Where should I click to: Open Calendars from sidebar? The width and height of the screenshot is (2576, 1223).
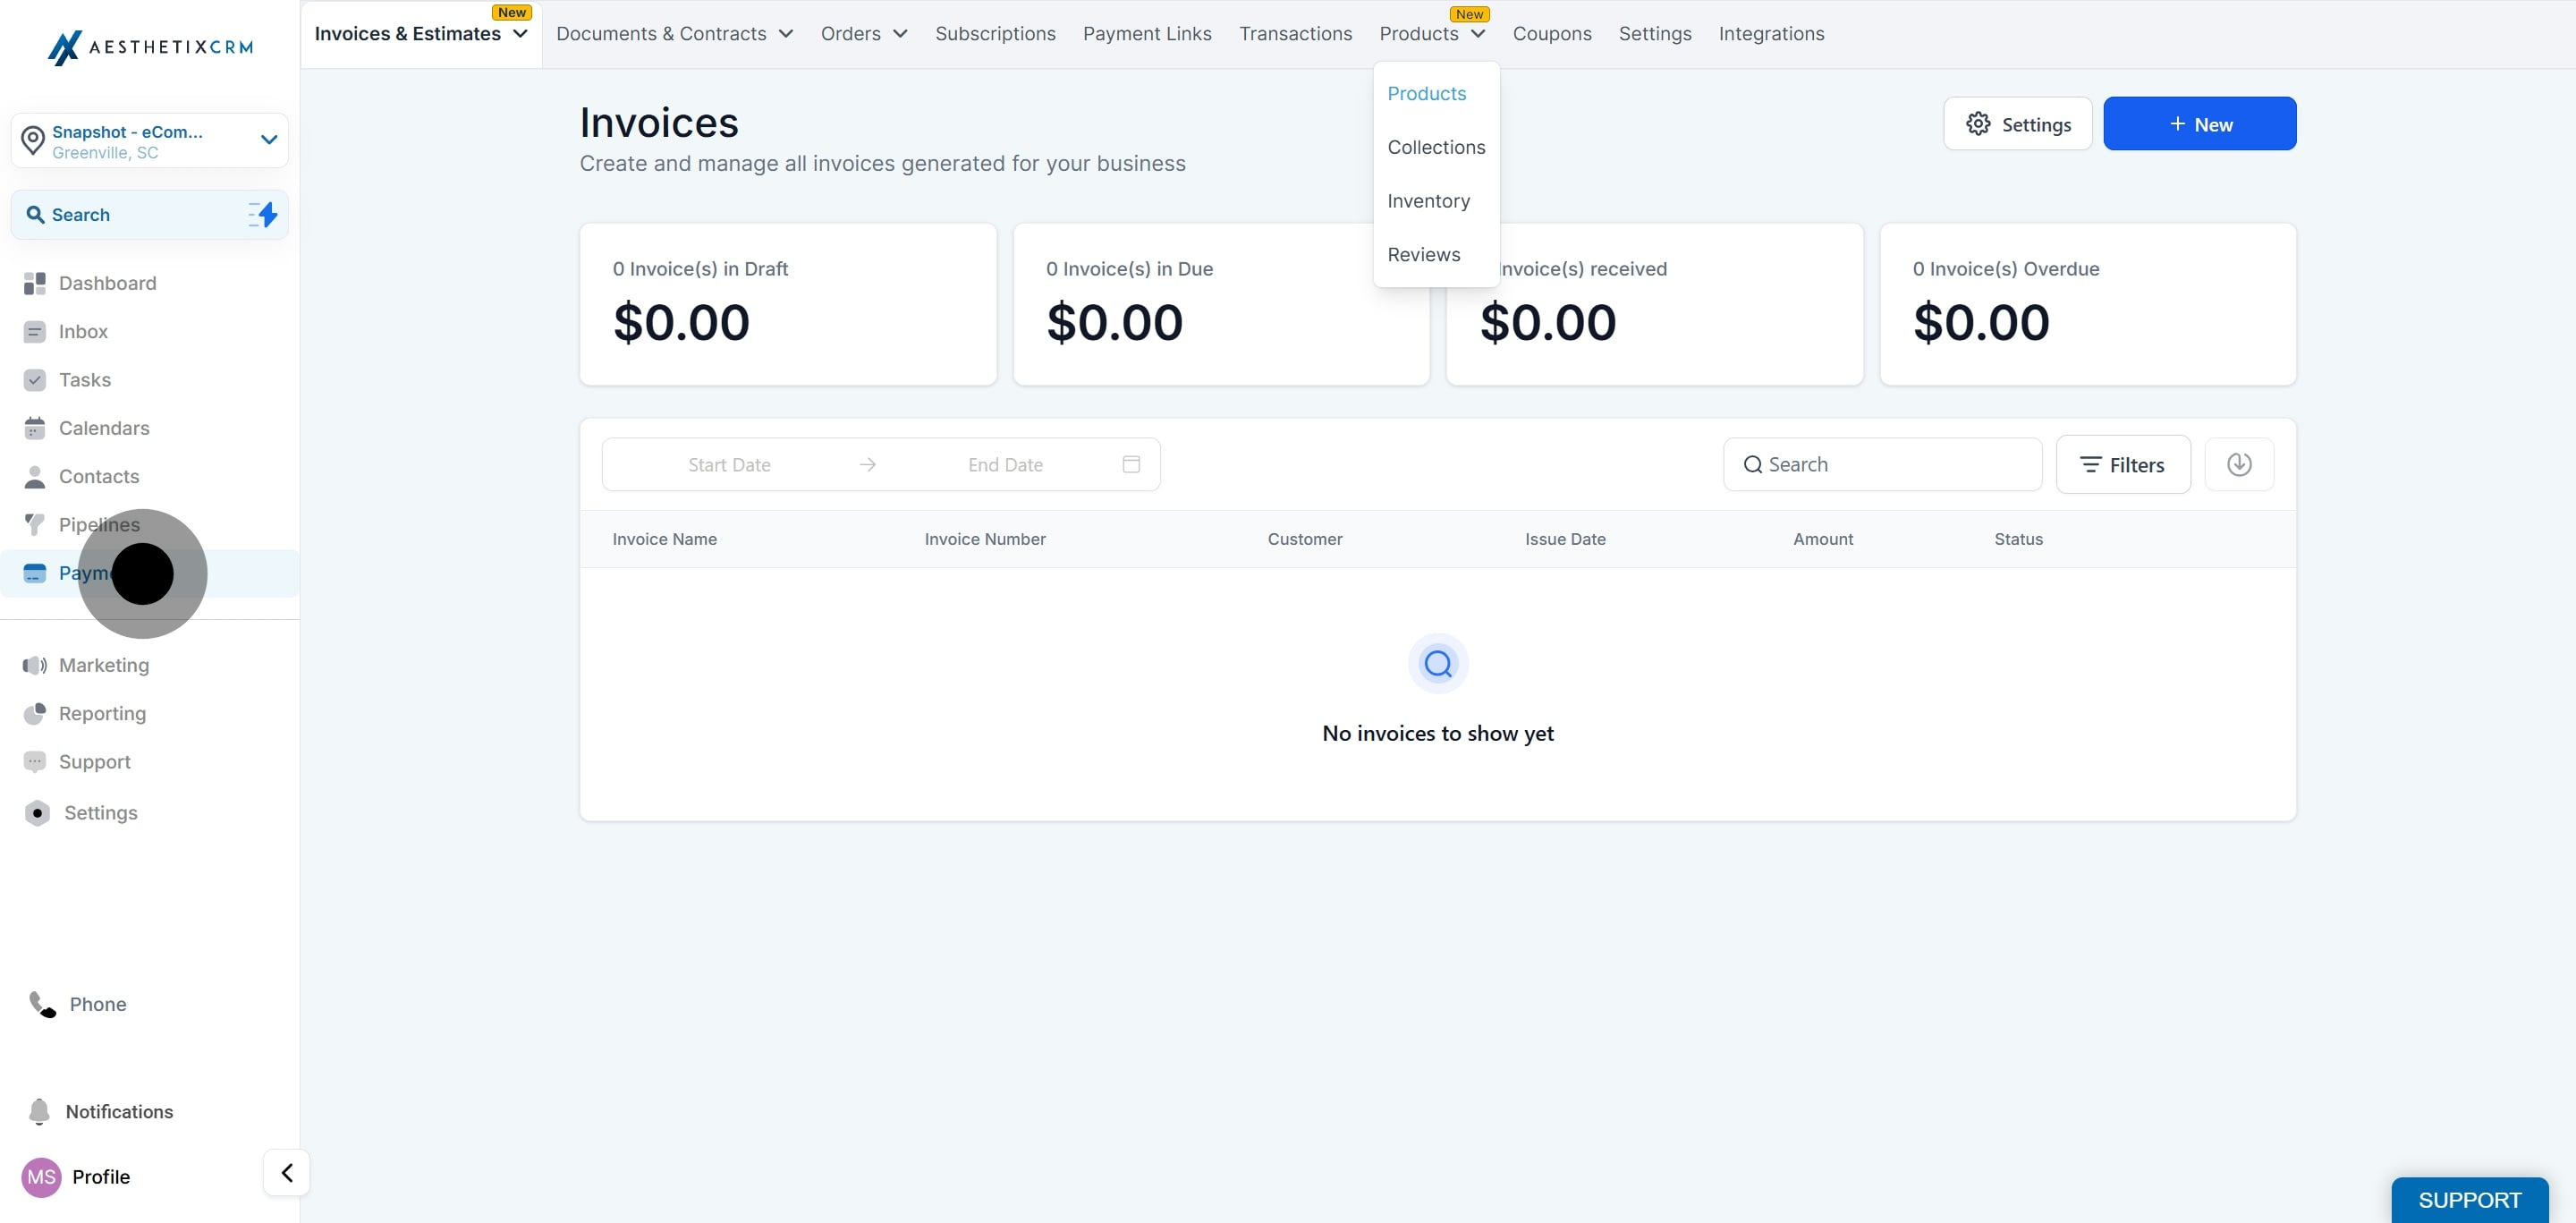tap(104, 428)
